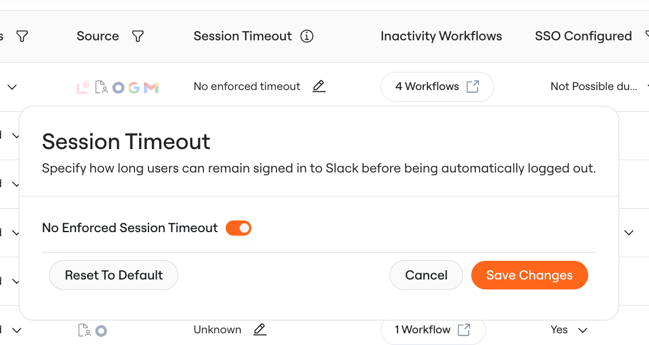
Task: Open the leftmost column filter funnel
Action: (22, 36)
